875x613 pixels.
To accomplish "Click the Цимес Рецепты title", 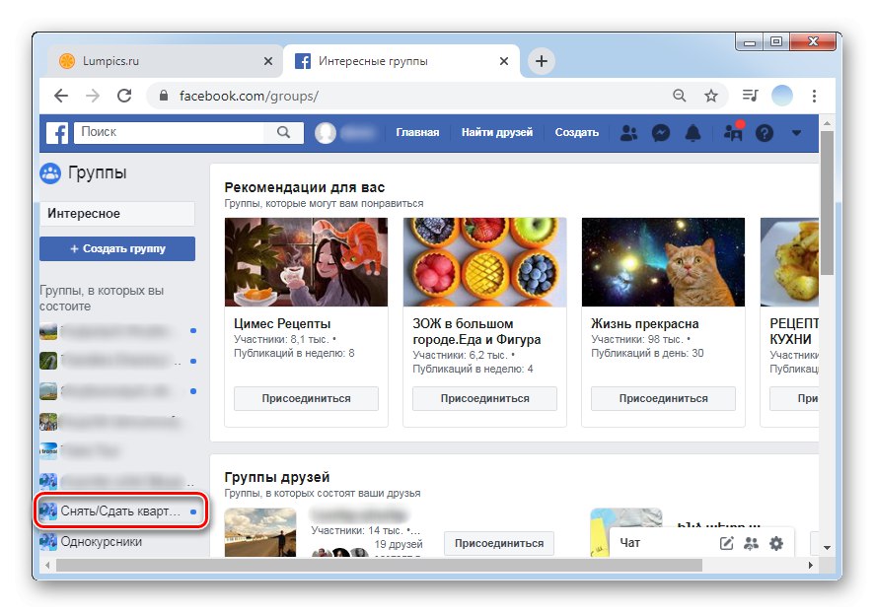I will click(x=282, y=324).
